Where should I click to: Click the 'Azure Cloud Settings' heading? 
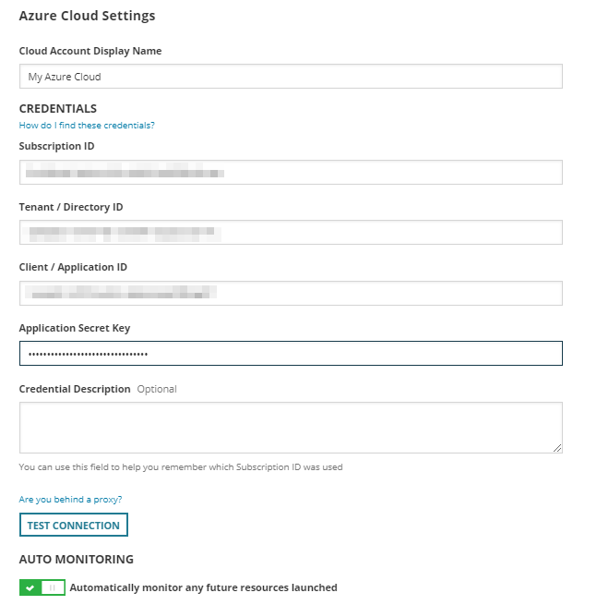click(x=87, y=16)
